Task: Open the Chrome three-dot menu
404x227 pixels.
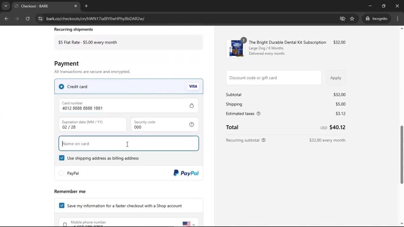Action: 398,19
